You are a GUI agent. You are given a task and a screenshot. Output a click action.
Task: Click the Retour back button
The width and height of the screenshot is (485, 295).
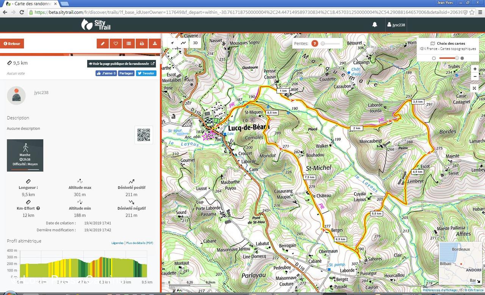click(x=12, y=44)
